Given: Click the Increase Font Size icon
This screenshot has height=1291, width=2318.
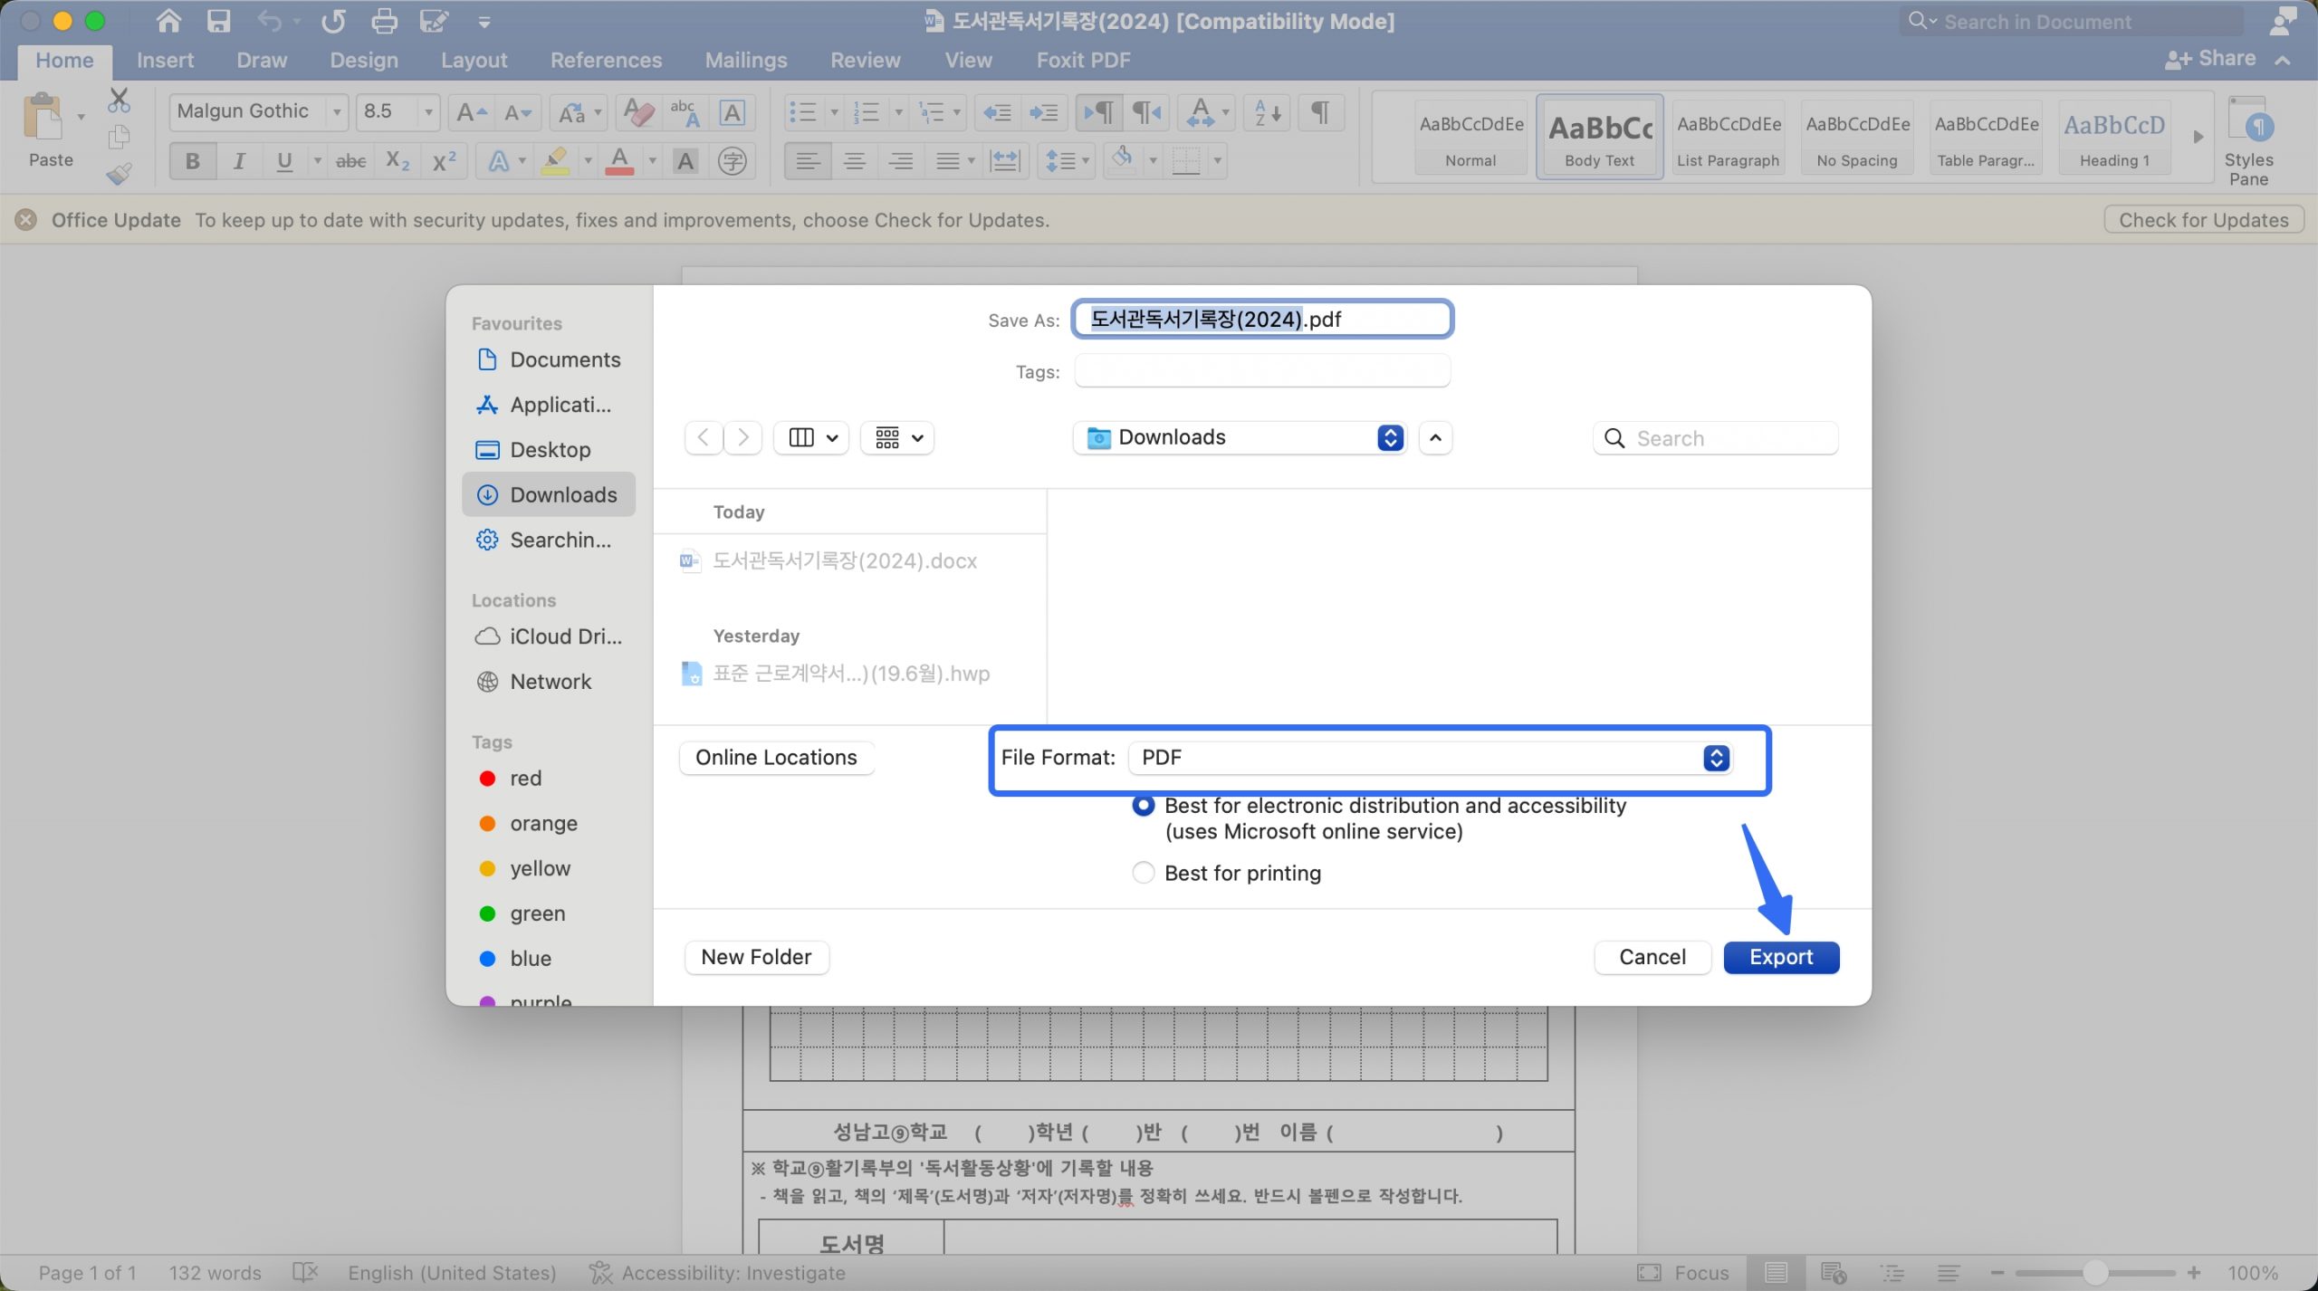Looking at the screenshot, I should pyautogui.click(x=471, y=112).
